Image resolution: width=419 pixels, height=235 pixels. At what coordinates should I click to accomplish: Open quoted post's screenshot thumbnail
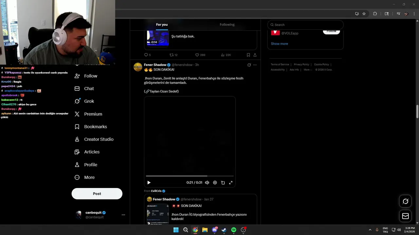point(158,214)
